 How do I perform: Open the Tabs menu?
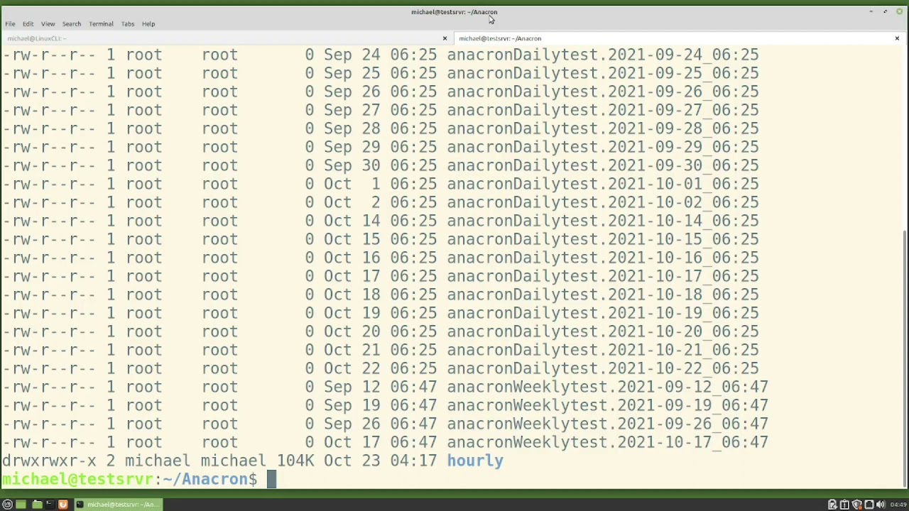[128, 24]
